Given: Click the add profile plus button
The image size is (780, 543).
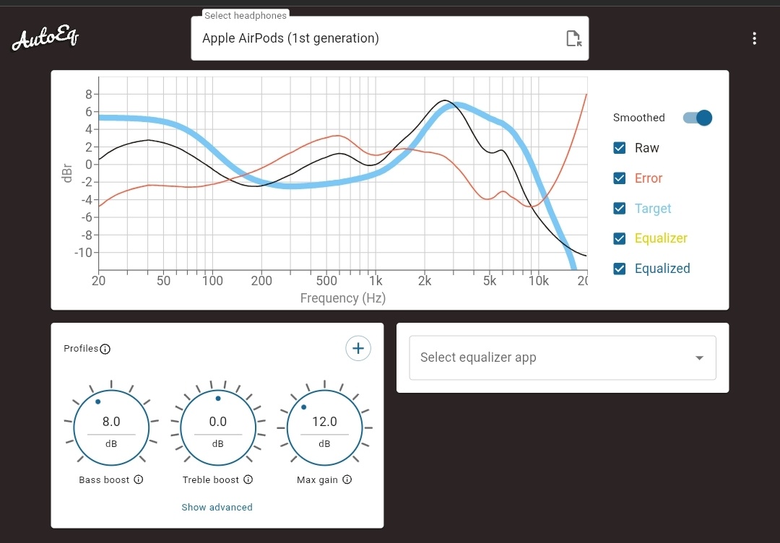Looking at the screenshot, I should pos(358,349).
